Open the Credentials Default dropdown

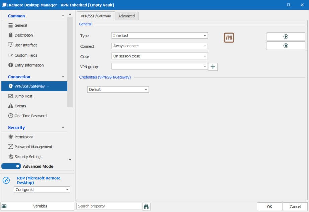click(x=118, y=90)
